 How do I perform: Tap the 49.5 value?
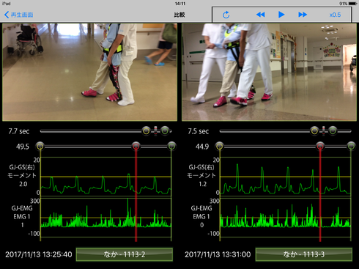tap(23, 147)
